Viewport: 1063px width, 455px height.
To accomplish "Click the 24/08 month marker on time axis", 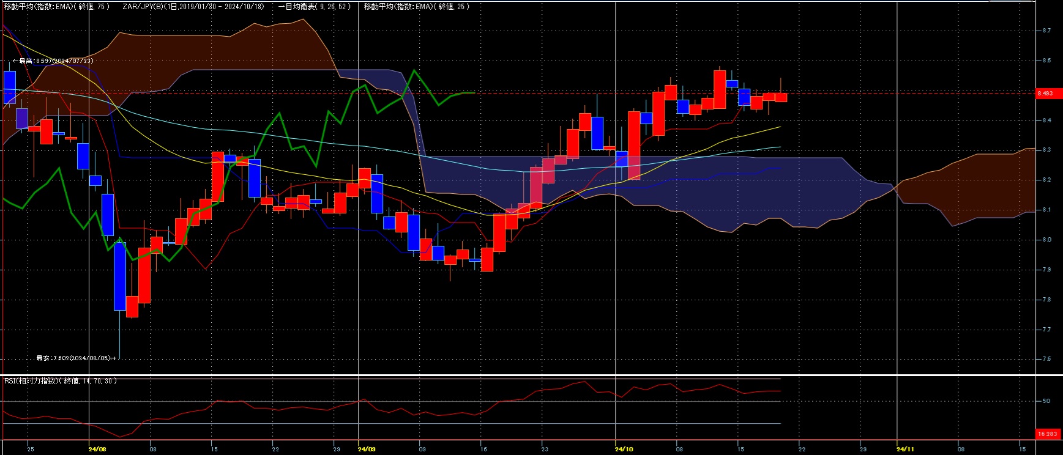I will tap(97, 449).
